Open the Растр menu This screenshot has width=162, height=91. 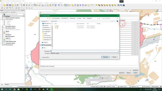pyautogui.click(x=35, y=3)
